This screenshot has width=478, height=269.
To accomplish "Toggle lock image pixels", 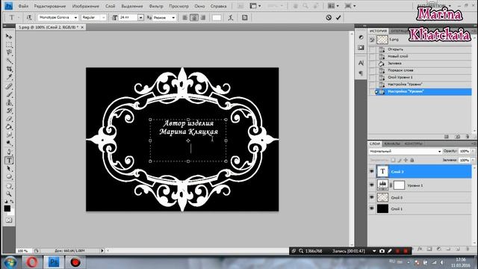I will coord(400,160).
